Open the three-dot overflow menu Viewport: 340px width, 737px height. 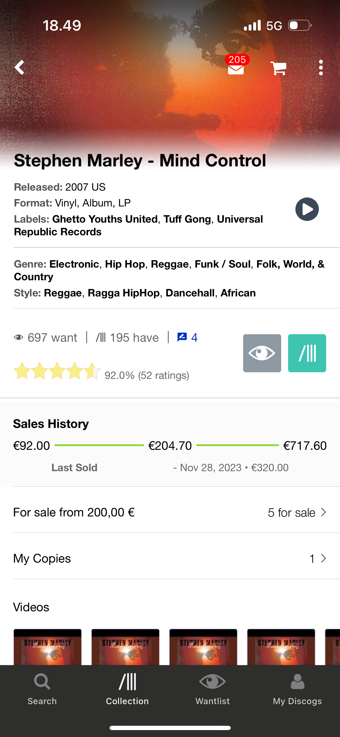point(321,67)
